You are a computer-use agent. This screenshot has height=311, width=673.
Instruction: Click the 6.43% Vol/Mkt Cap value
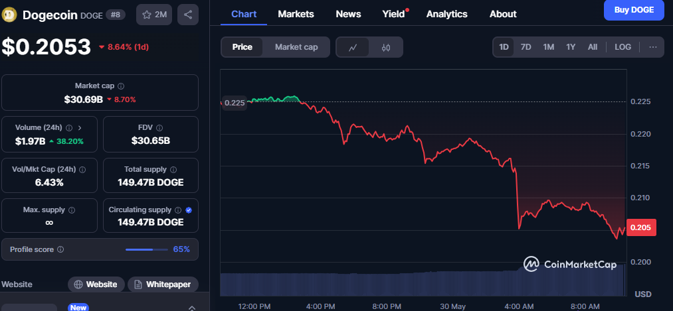pyautogui.click(x=49, y=182)
